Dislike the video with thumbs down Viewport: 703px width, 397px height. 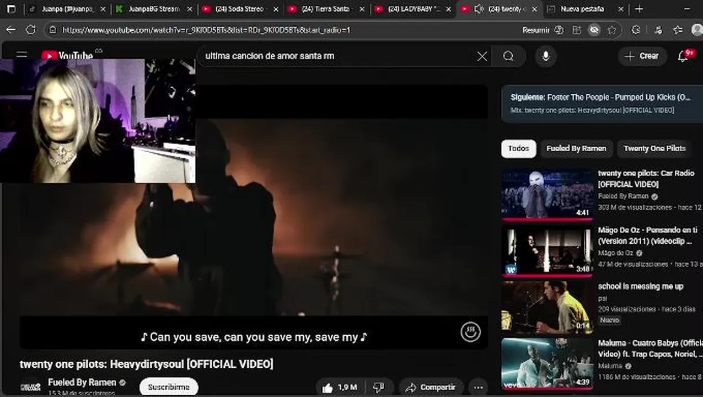click(378, 388)
